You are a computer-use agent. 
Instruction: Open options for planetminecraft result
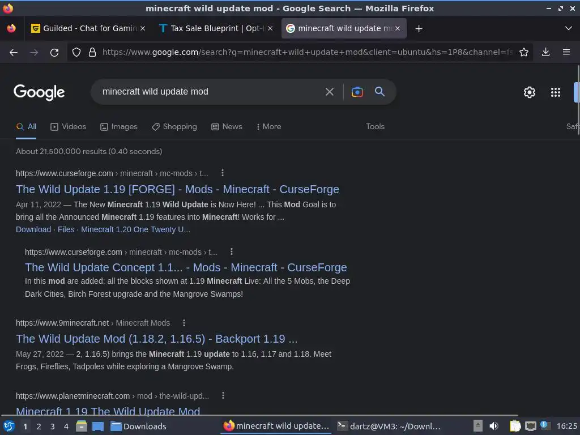click(223, 395)
